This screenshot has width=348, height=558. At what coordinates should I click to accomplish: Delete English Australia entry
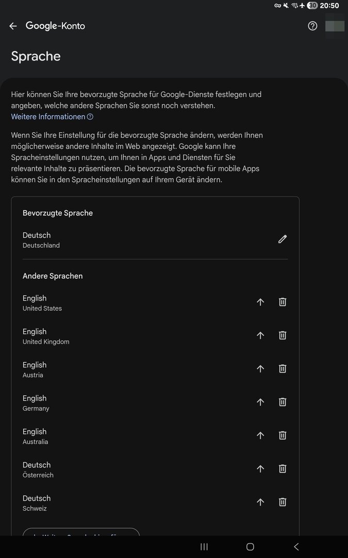[x=283, y=436]
